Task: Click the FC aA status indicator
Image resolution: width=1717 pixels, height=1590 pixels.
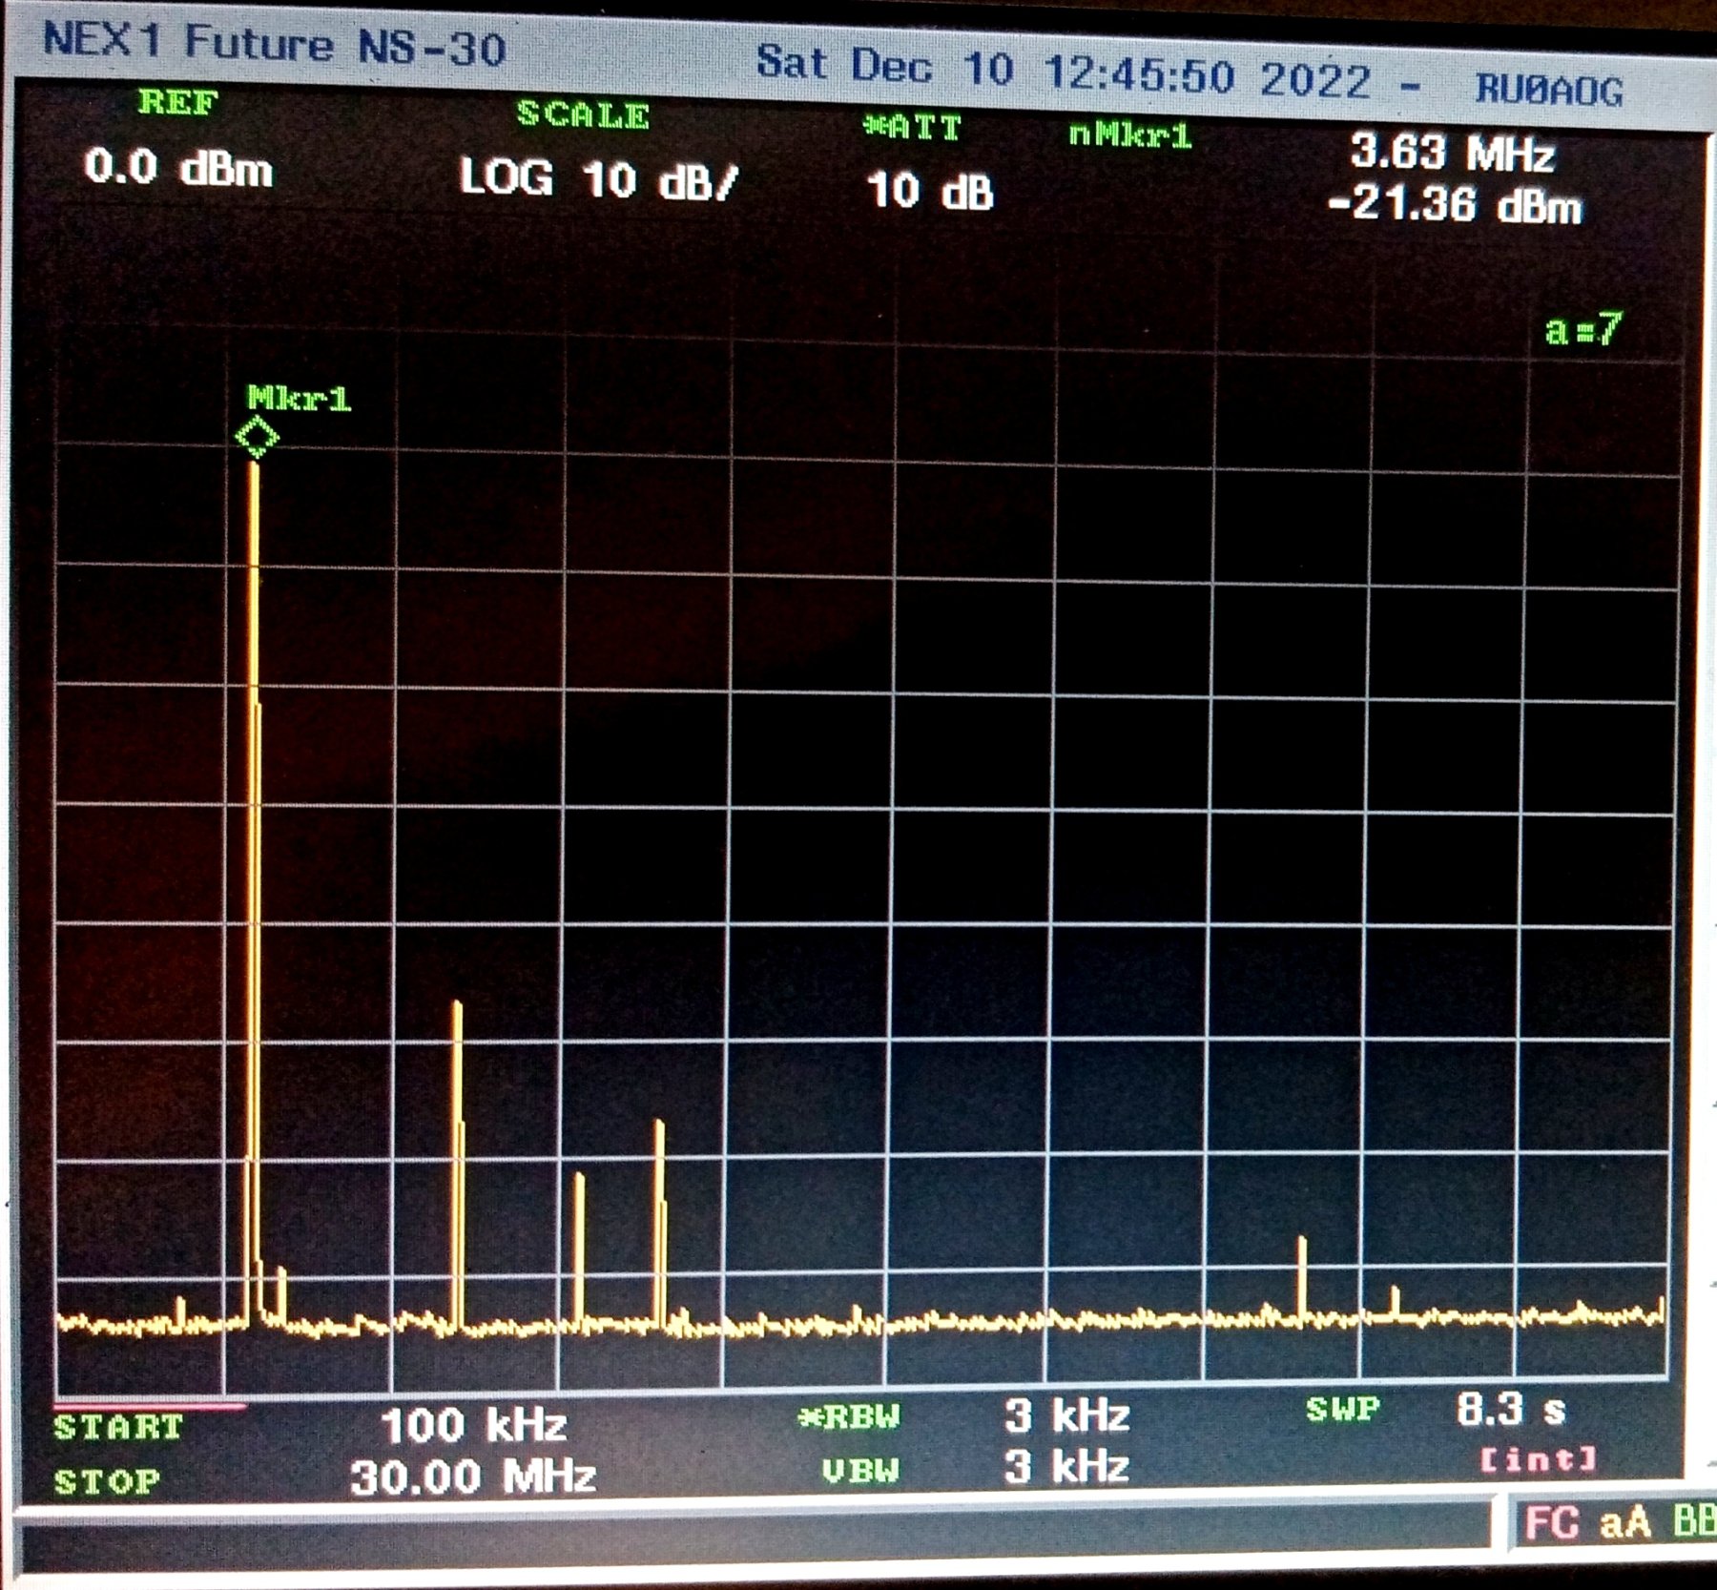Action: pos(1587,1522)
